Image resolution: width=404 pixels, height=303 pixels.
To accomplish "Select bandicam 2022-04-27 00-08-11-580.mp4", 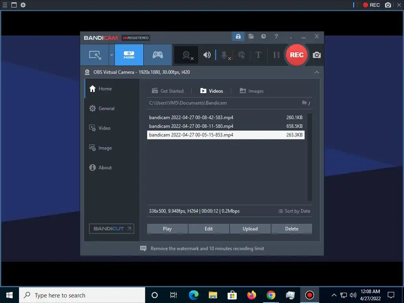I will [226, 126].
